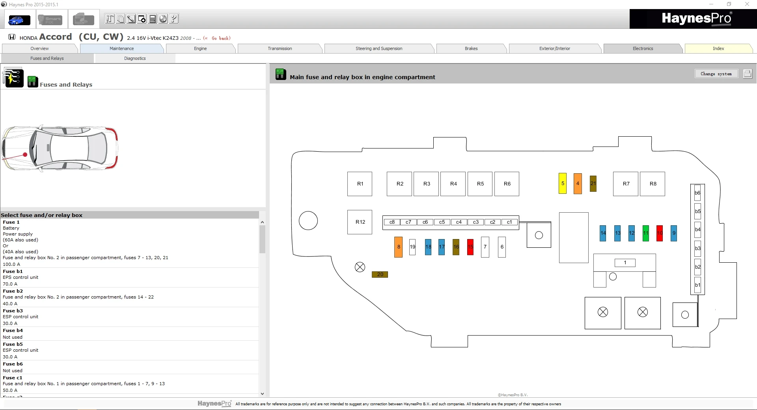
Task: Open the Transmission tab
Action: 280,48
